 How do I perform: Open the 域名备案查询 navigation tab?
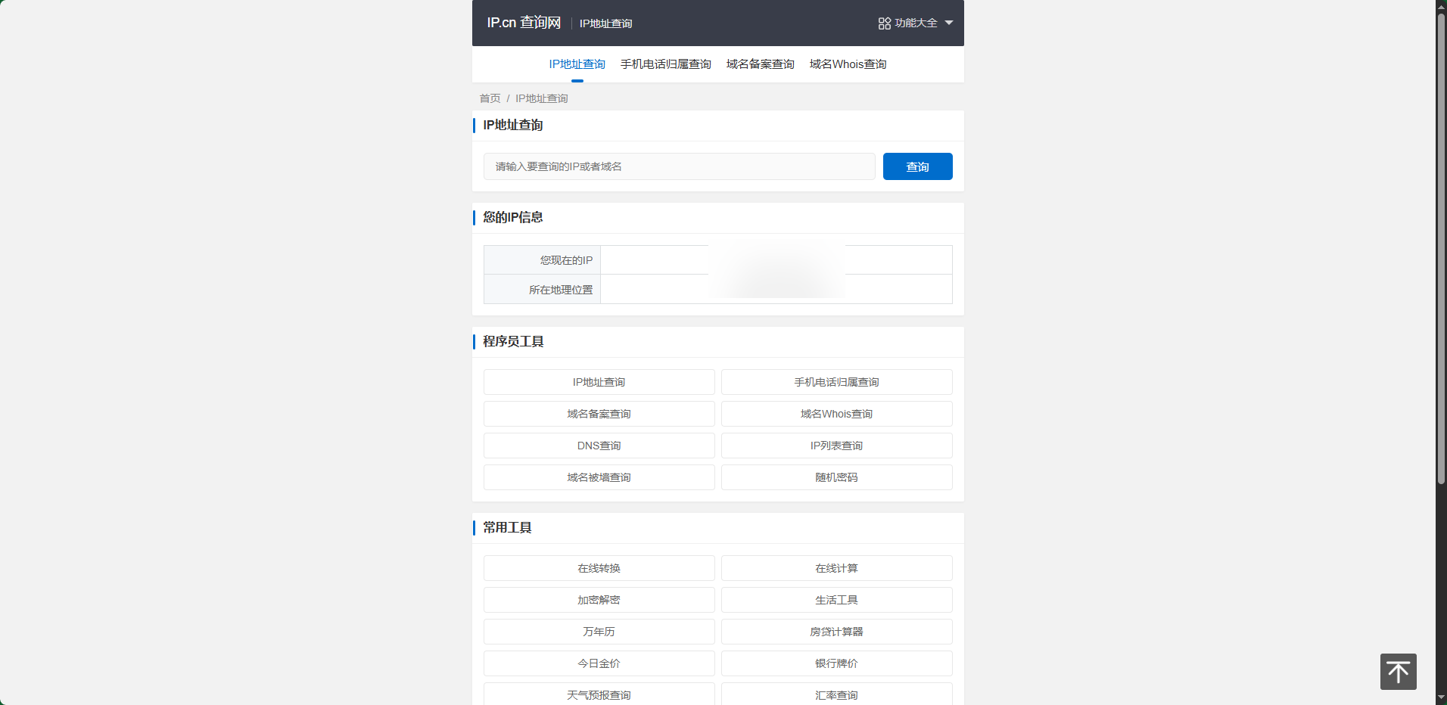click(760, 64)
